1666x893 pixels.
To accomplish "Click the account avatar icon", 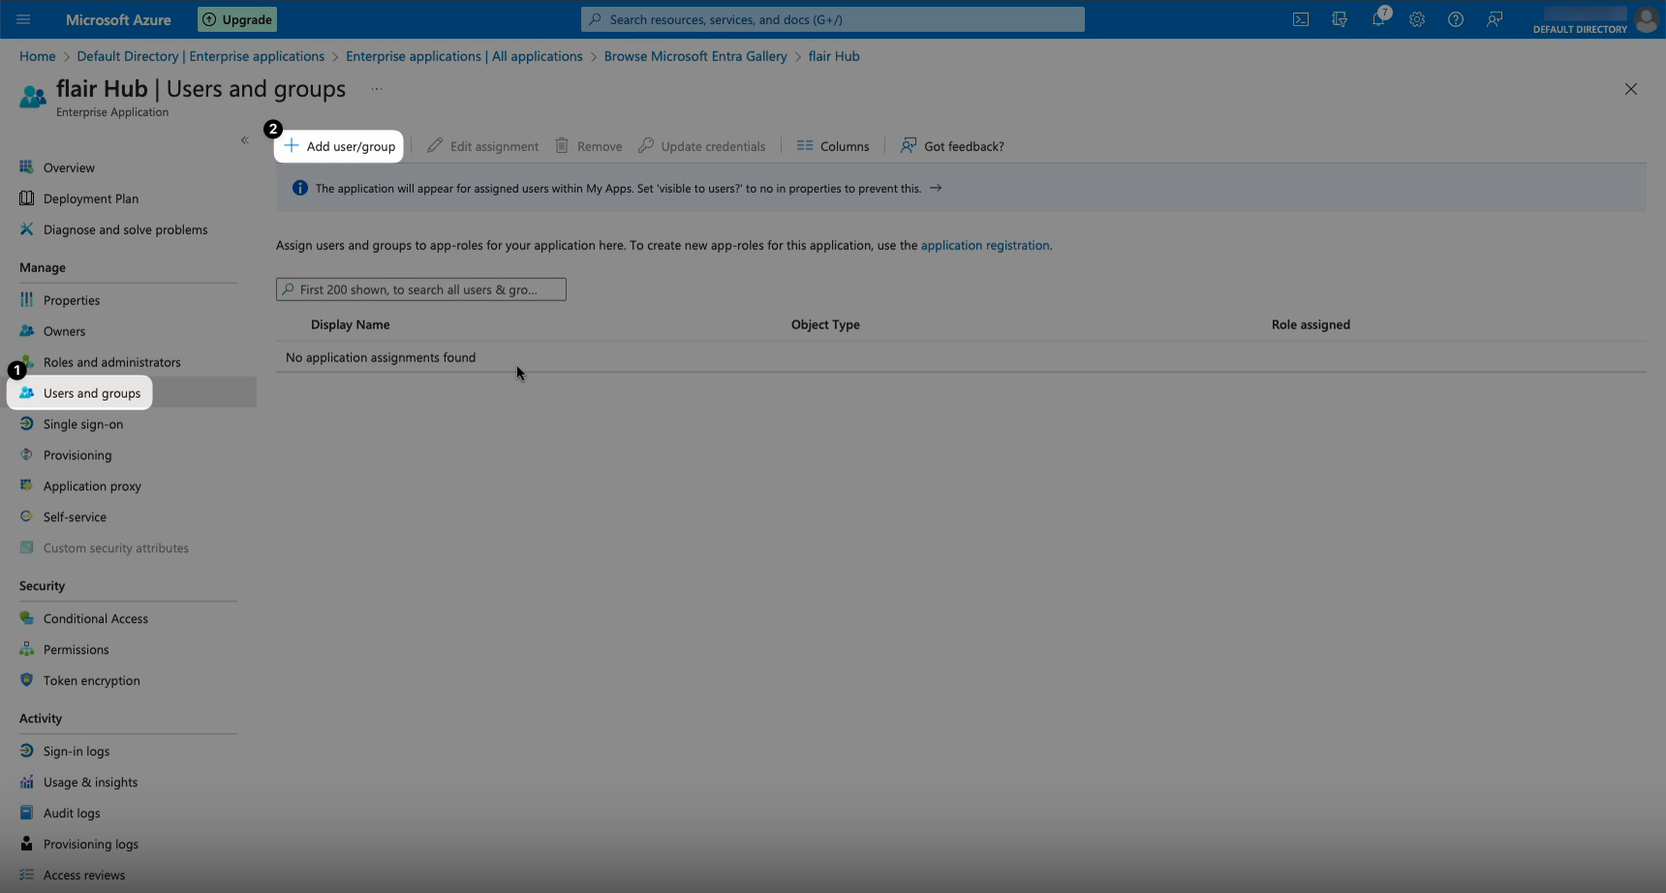I will (x=1646, y=19).
